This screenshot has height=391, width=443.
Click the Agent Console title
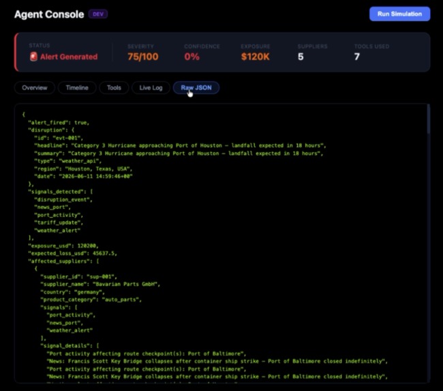pyautogui.click(x=49, y=14)
